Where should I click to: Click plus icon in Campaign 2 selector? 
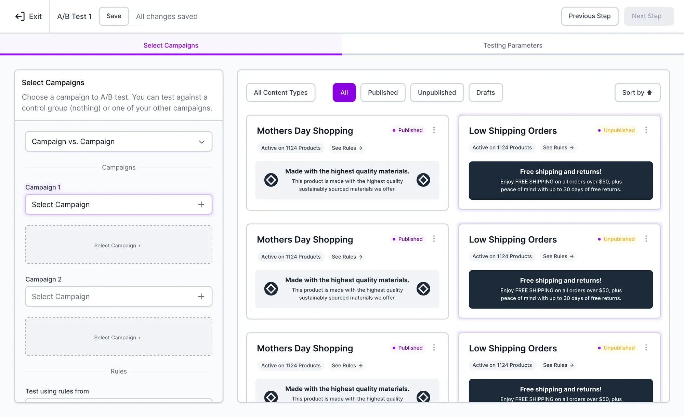point(201,297)
